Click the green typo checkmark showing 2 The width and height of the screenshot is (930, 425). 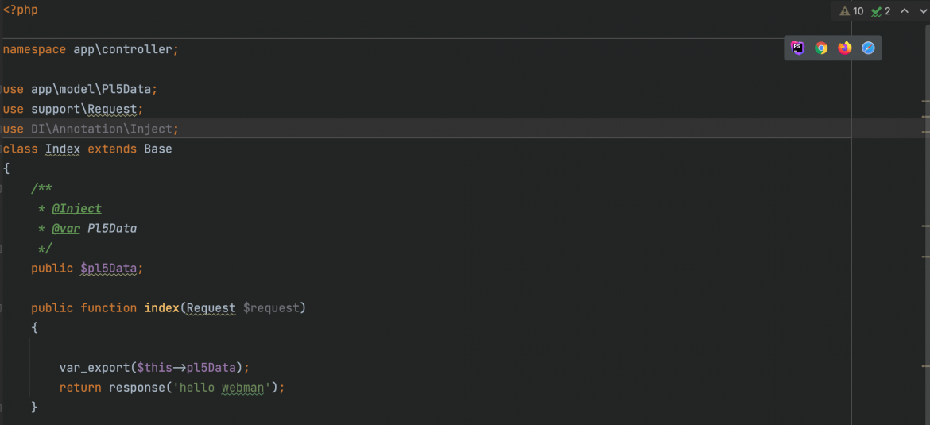(881, 10)
